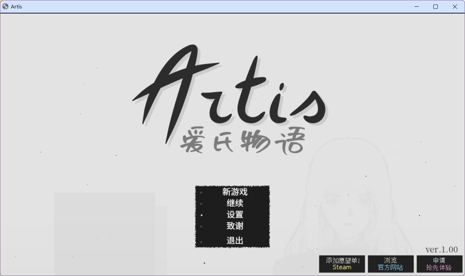Select 继续 to continue the game
The width and height of the screenshot is (465, 276).
[235, 203]
